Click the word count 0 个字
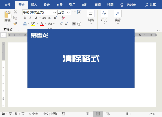162x117 pixels. (34, 114)
